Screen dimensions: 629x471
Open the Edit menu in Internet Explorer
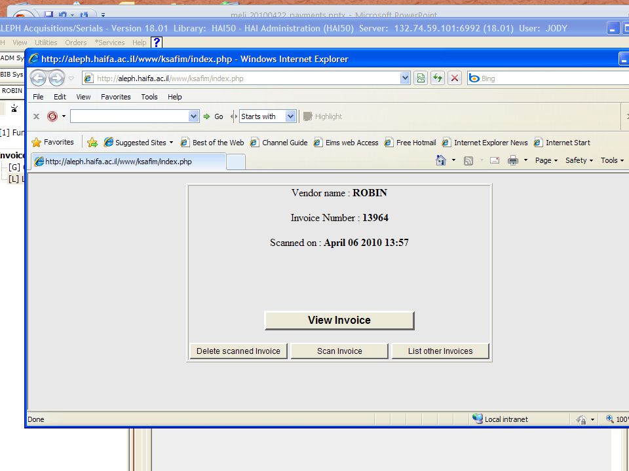(x=60, y=97)
